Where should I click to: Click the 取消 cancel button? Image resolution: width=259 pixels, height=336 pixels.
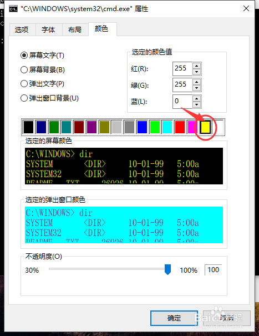[227, 318]
